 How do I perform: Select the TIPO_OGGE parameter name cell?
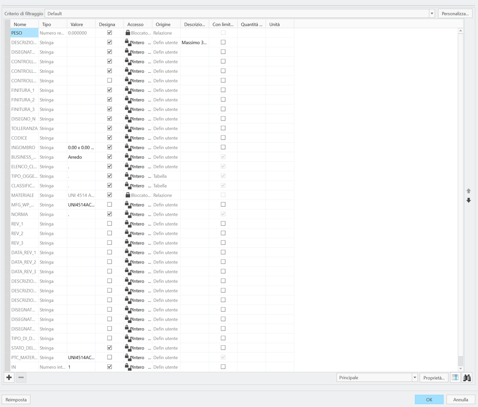coord(24,176)
